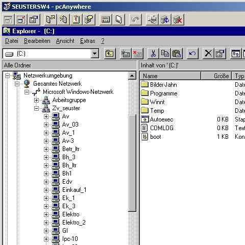
Task: Collapse the Microsoft Windows-Netzwerk node
Action: (x=27, y=92)
